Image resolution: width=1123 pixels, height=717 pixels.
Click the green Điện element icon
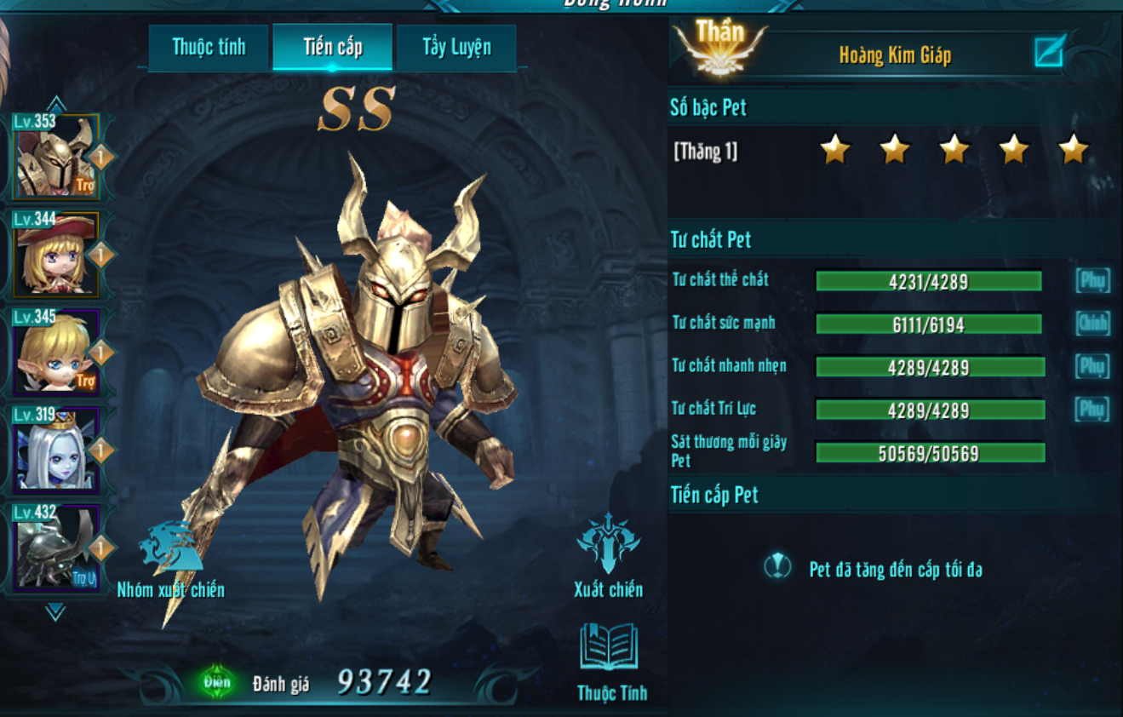[216, 681]
